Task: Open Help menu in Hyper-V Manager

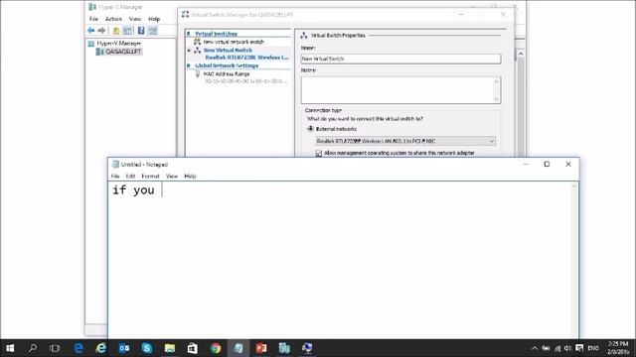Action: coord(154,19)
